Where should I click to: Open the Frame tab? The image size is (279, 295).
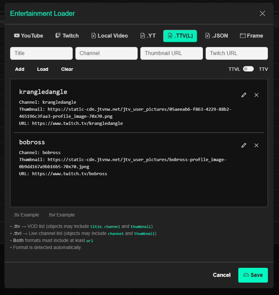point(251,36)
